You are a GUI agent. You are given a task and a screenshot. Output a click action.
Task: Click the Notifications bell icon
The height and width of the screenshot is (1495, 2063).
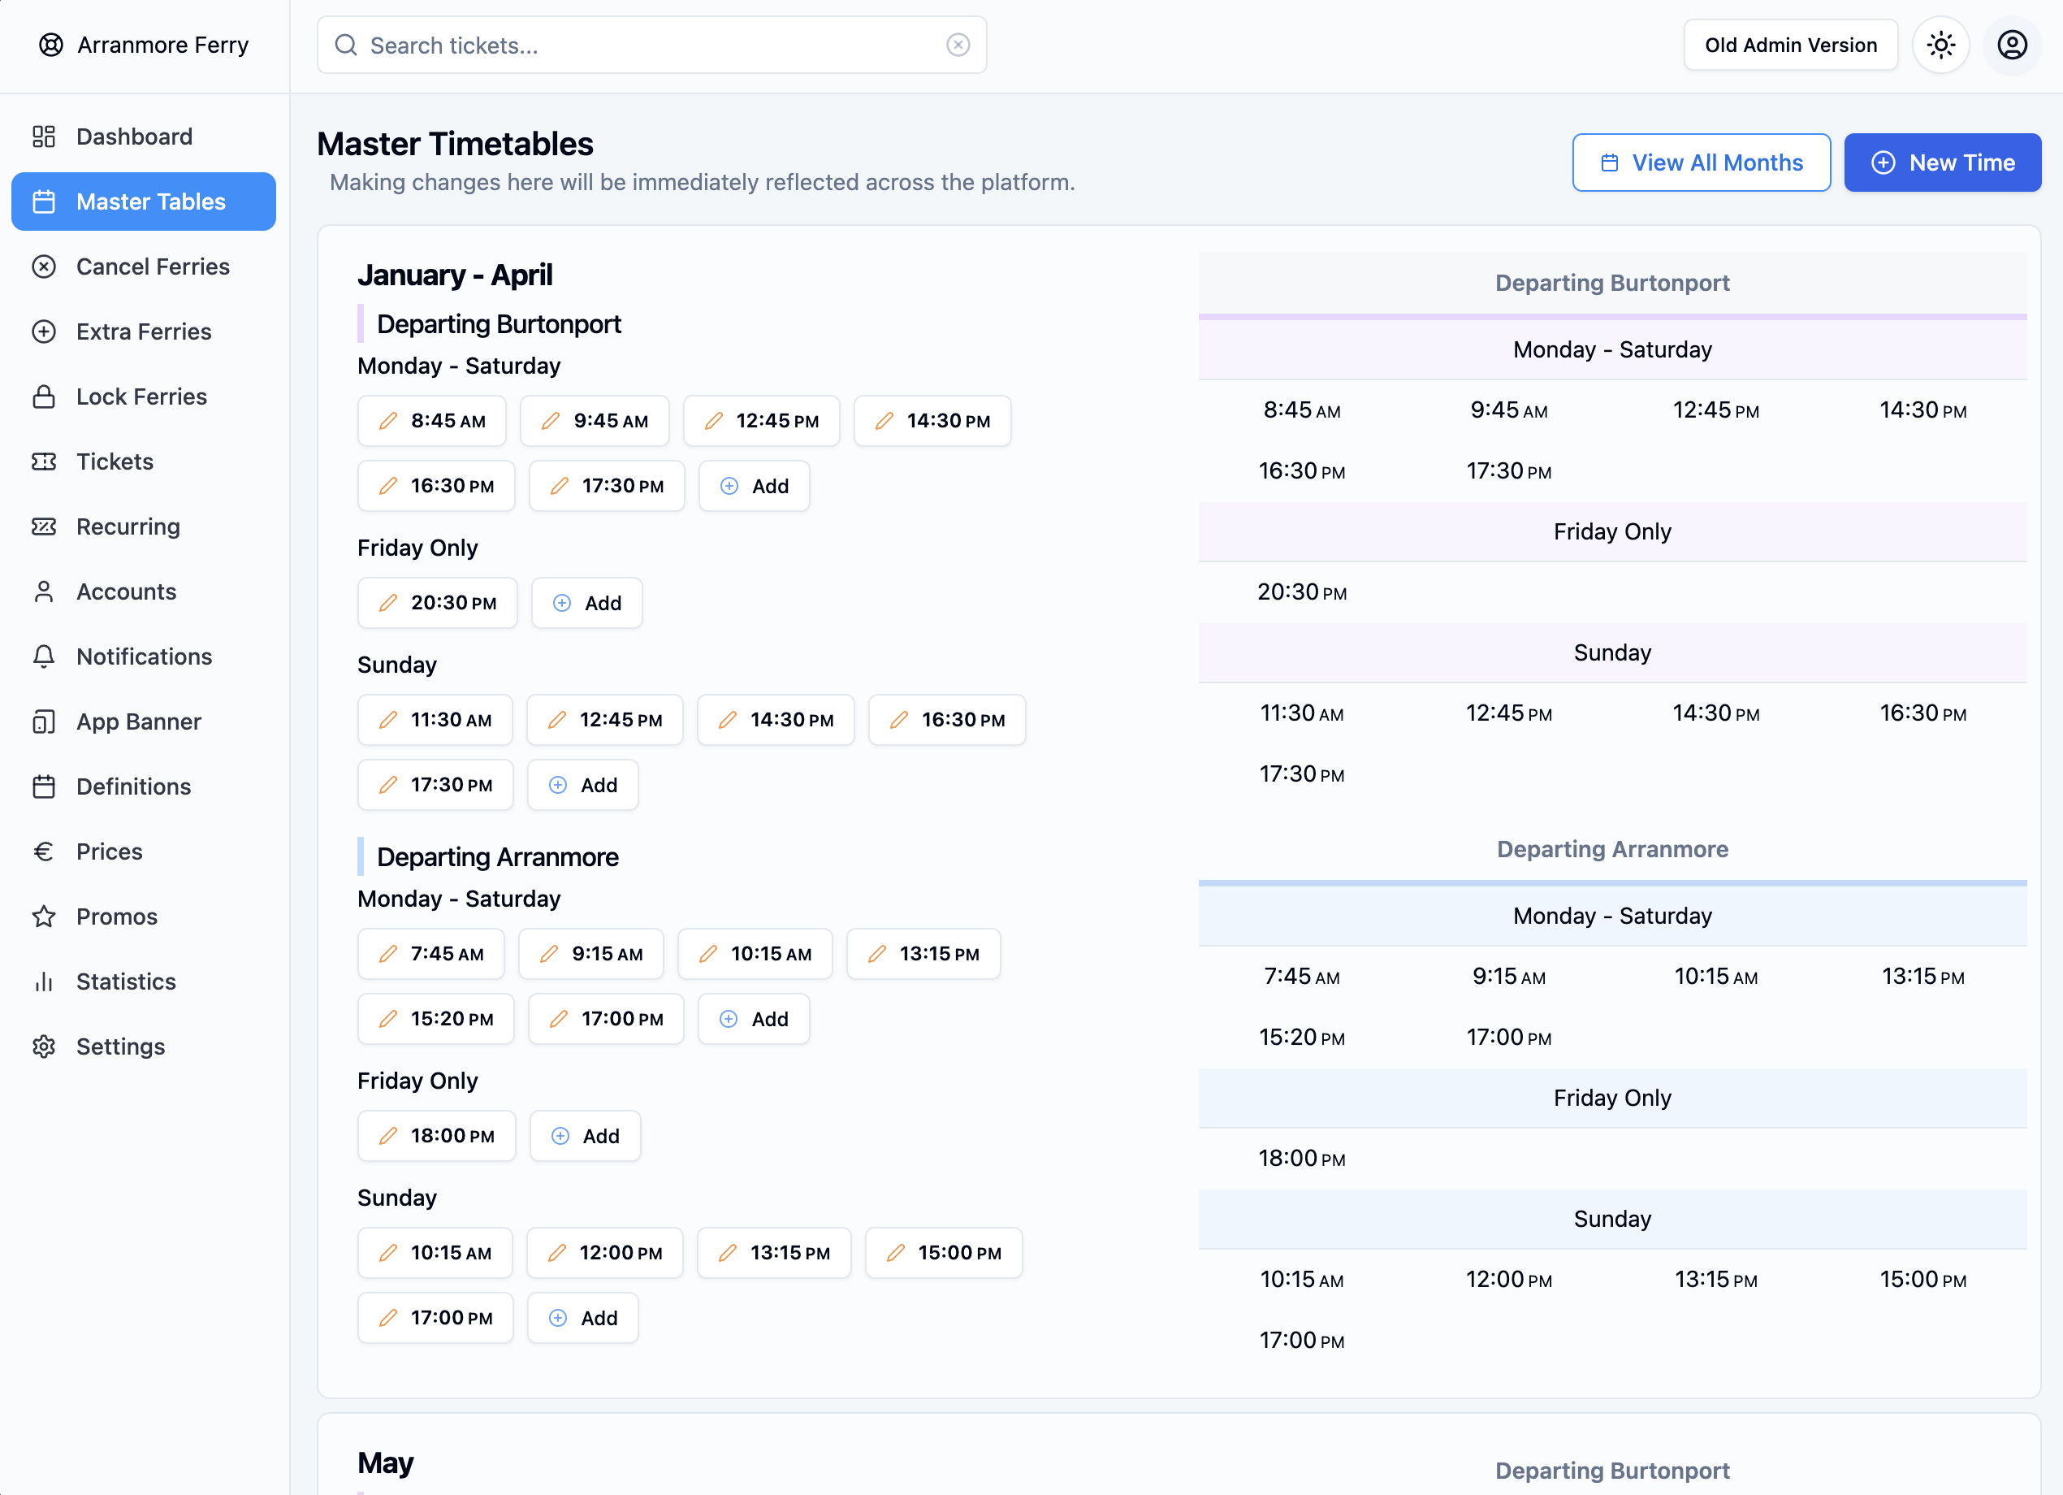44,656
